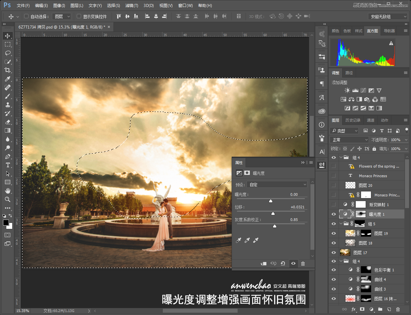Collapse the topmost 组 4 group
The width and height of the screenshot is (411, 315).
click(341, 158)
